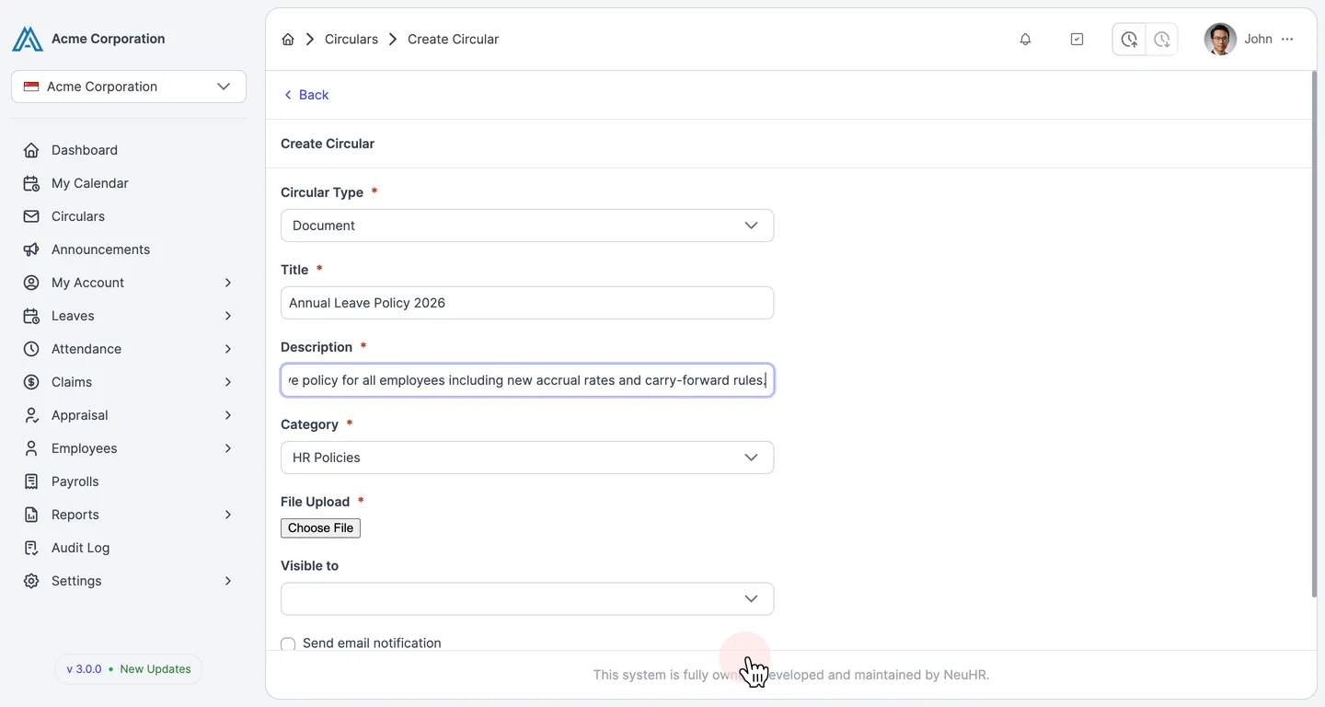1325x707 pixels.
Task: Open the Visible to dropdown
Action: pos(527,598)
